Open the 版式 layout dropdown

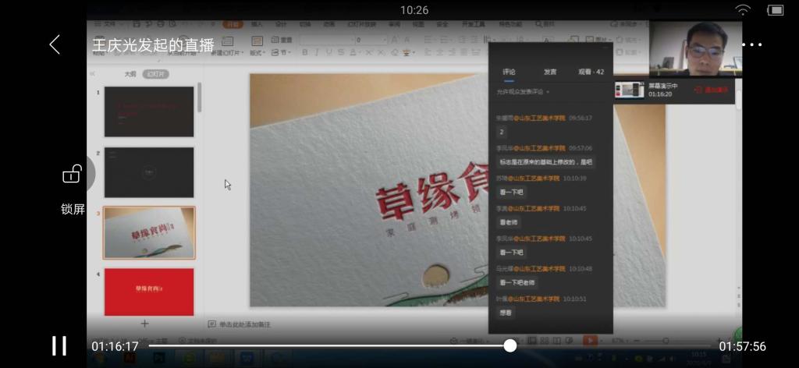click(x=257, y=52)
